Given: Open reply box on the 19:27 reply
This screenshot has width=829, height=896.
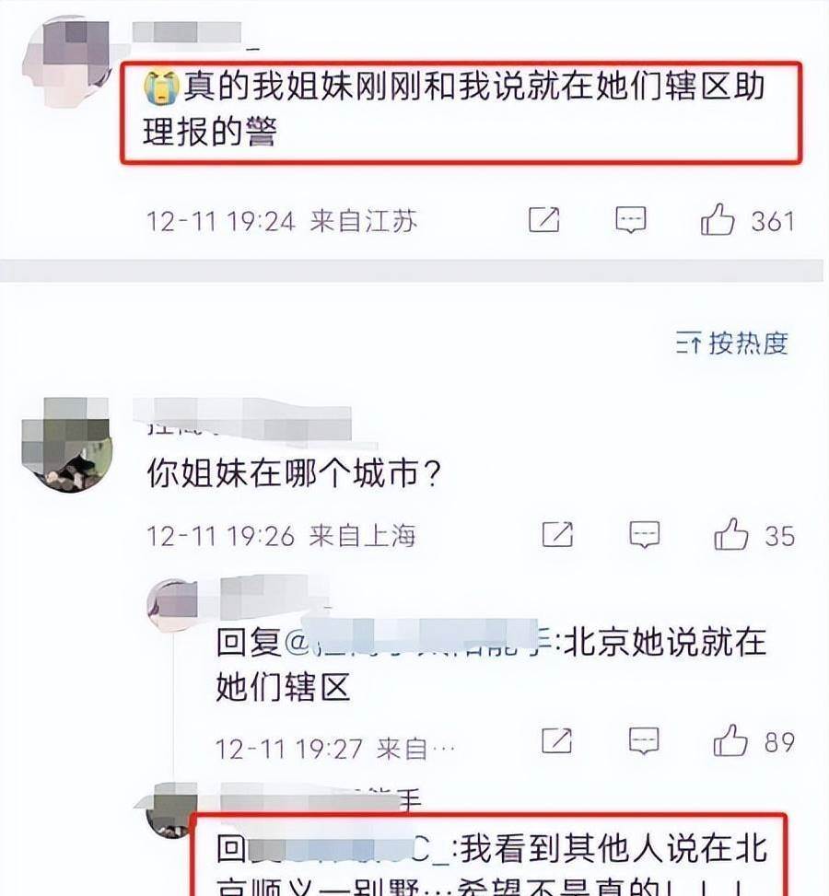Looking at the screenshot, I should (644, 741).
